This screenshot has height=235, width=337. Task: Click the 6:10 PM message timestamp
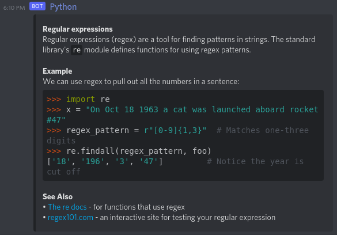point(14,8)
